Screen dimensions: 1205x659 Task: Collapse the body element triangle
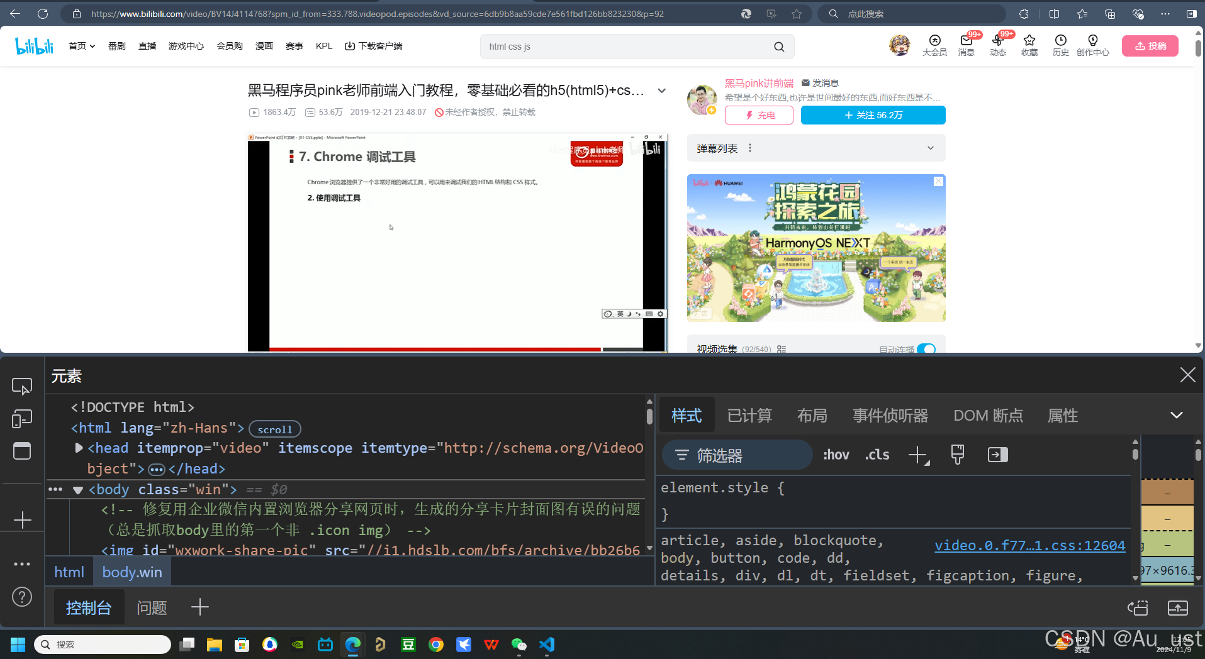click(78, 490)
